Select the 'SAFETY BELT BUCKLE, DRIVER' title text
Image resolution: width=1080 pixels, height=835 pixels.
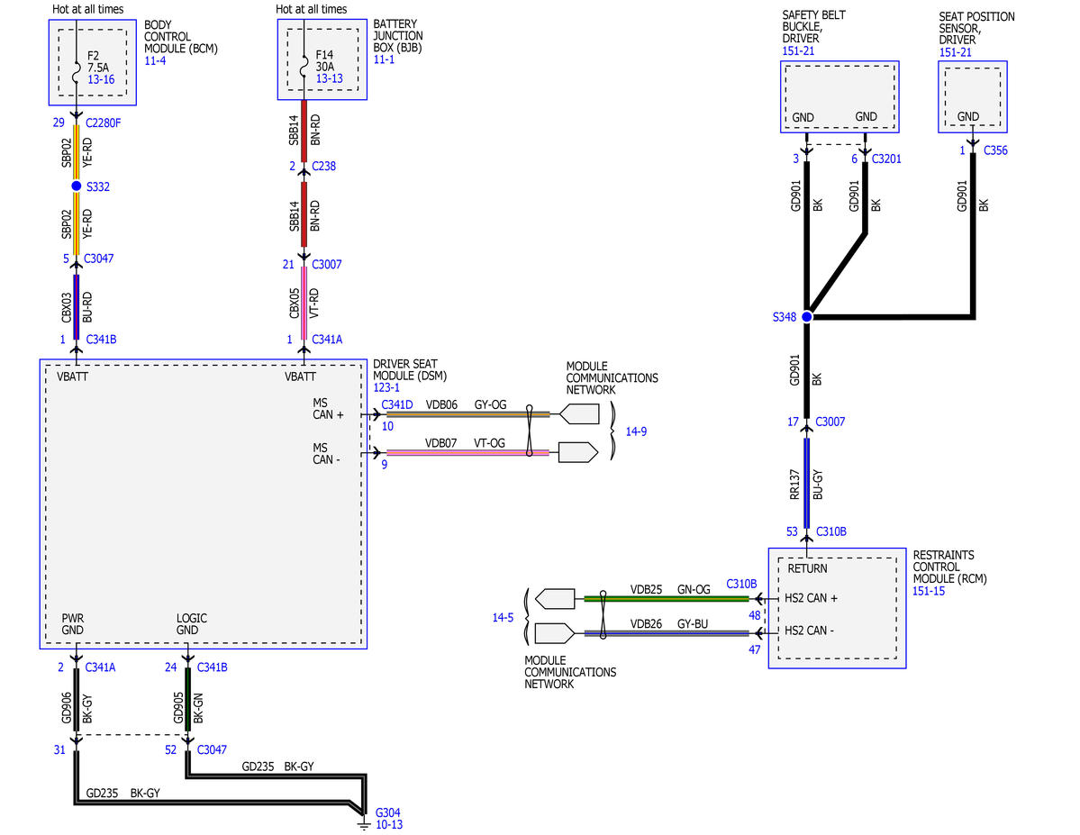813,27
